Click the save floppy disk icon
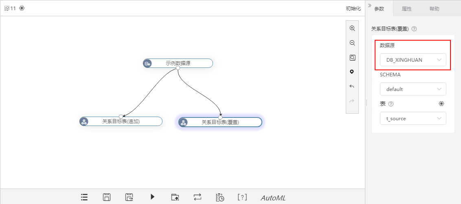 pos(106,197)
